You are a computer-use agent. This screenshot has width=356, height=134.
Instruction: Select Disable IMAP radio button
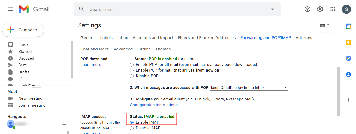coord(132,128)
